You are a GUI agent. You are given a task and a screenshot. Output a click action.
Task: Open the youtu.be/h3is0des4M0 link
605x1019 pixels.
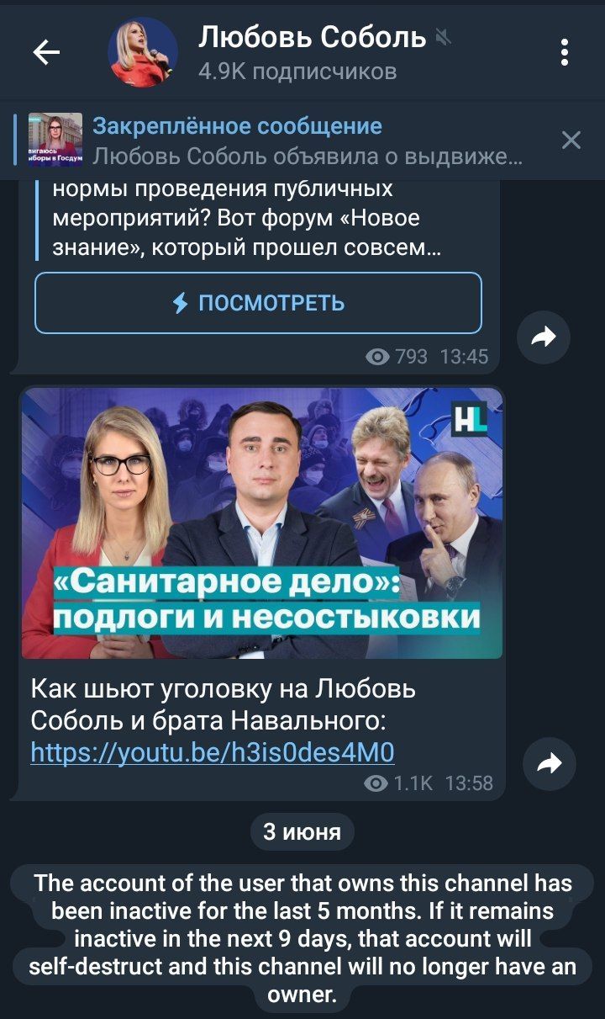coord(213,751)
